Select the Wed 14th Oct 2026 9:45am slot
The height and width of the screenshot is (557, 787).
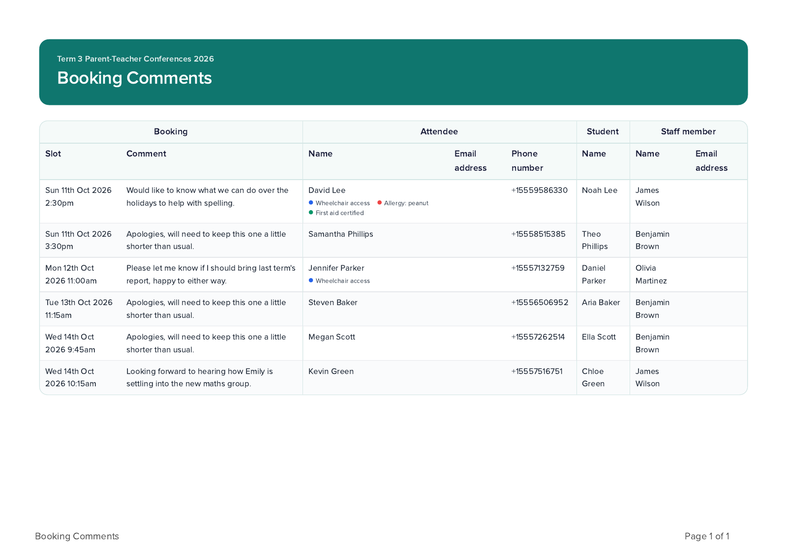(70, 343)
